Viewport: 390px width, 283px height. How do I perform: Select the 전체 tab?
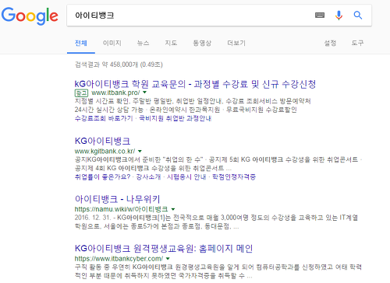click(x=81, y=43)
